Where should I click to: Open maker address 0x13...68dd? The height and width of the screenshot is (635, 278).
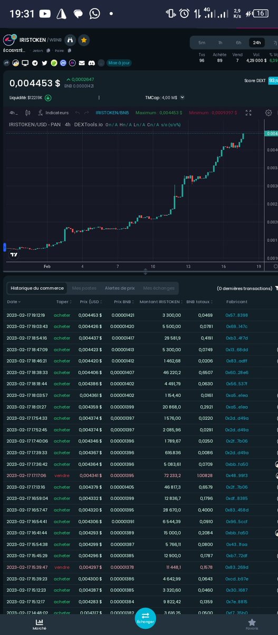click(x=236, y=350)
